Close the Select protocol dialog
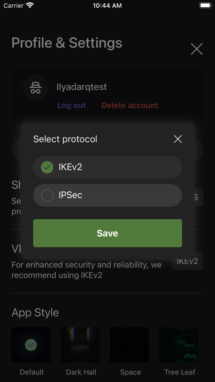Screen dimensions: 215x382 pos(178,139)
